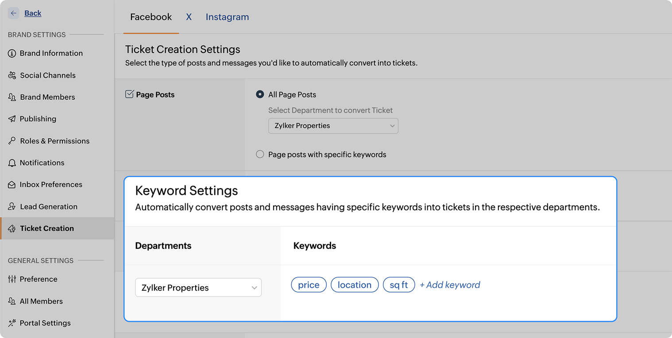
Task: Open the department dropdown under All Page Posts
Action: coord(333,126)
